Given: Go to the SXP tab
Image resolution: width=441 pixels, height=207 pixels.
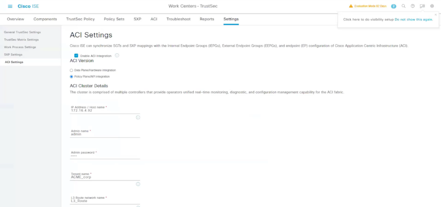Looking at the screenshot, I should pyautogui.click(x=137, y=19).
